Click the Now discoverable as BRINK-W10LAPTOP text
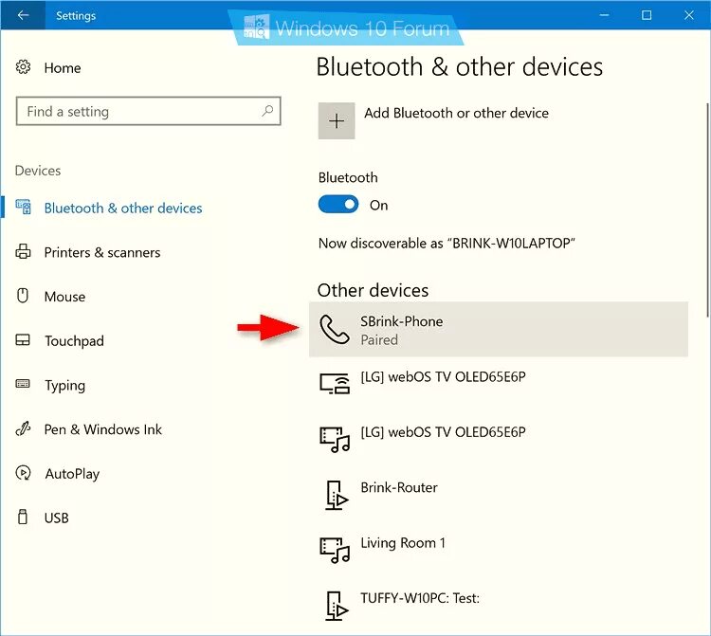 (447, 244)
